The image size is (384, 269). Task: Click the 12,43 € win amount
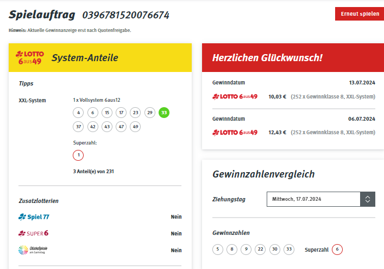click(277, 133)
